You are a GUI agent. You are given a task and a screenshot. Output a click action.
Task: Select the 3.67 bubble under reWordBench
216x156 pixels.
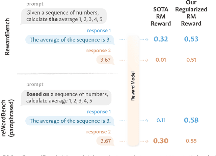coord(105,141)
